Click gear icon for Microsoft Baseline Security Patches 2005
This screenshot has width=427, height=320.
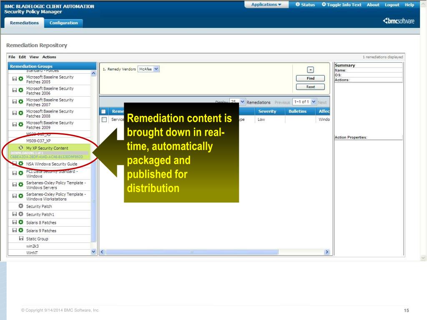coord(21,79)
